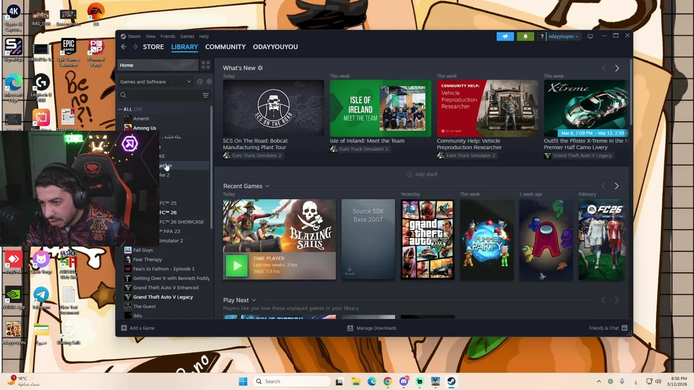Open Play Next shelf dropdown
Screen dimensions: 694x390
(253, 300)
